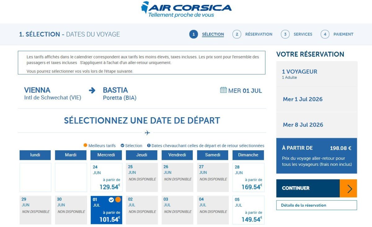
Task: Click the step 2 circle icon
Action: (237, 34)
